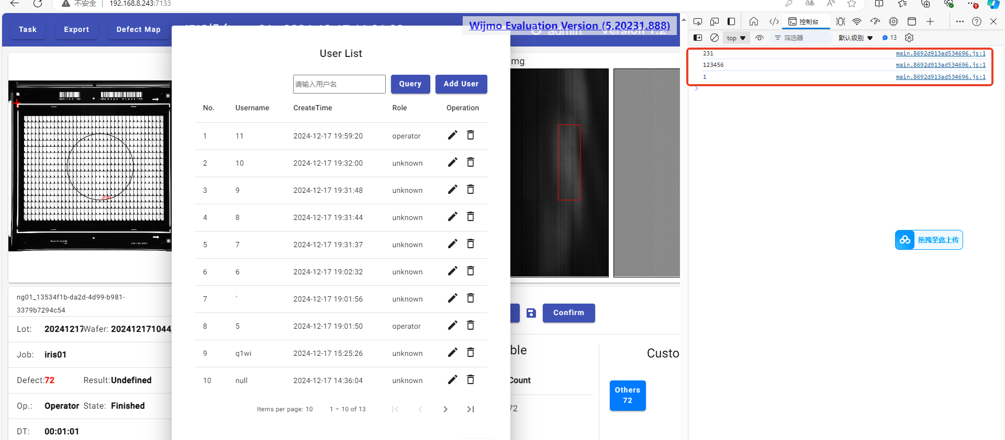Click the Query button

410,84
